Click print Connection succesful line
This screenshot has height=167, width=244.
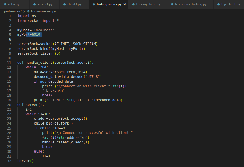[x=87, y=133]
